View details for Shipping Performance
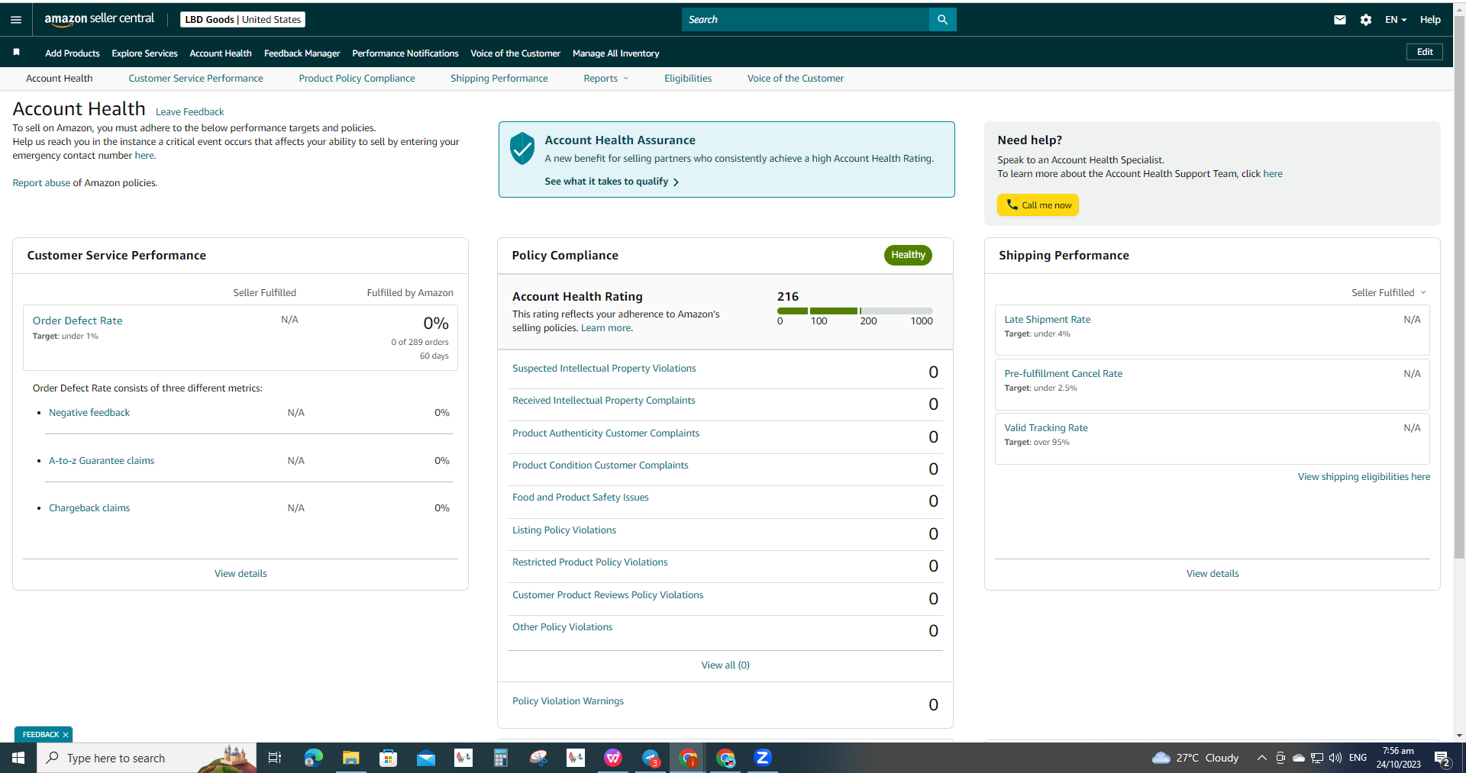This screenshot has width=1466, height=773. click(1213, 574)
